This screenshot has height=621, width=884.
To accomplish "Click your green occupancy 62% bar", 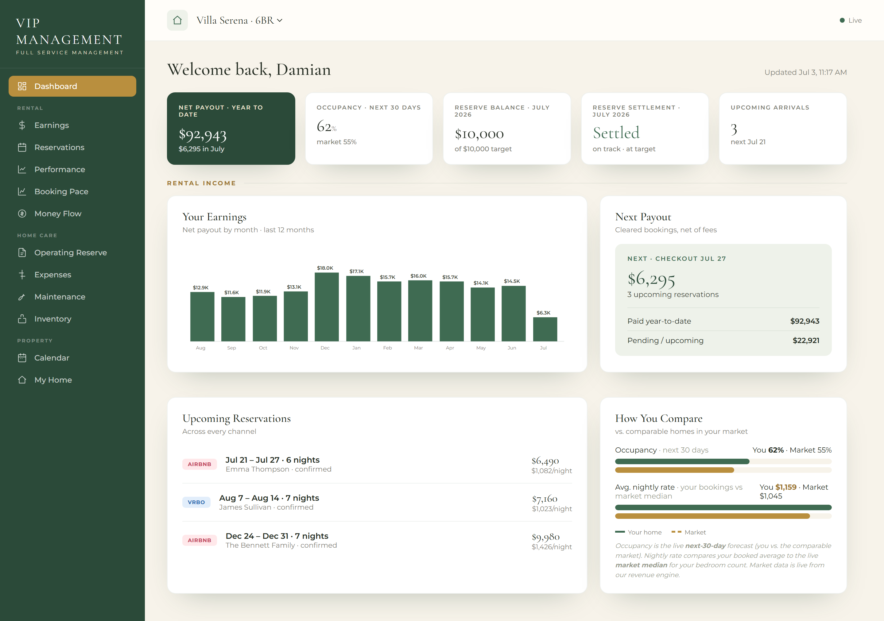I will (x=682, y=461).
